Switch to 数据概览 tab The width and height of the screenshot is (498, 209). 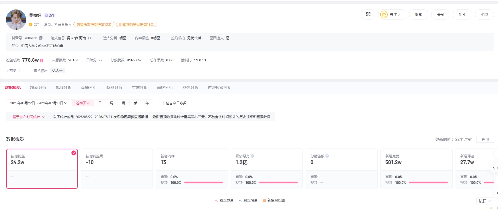coord(13,87)
